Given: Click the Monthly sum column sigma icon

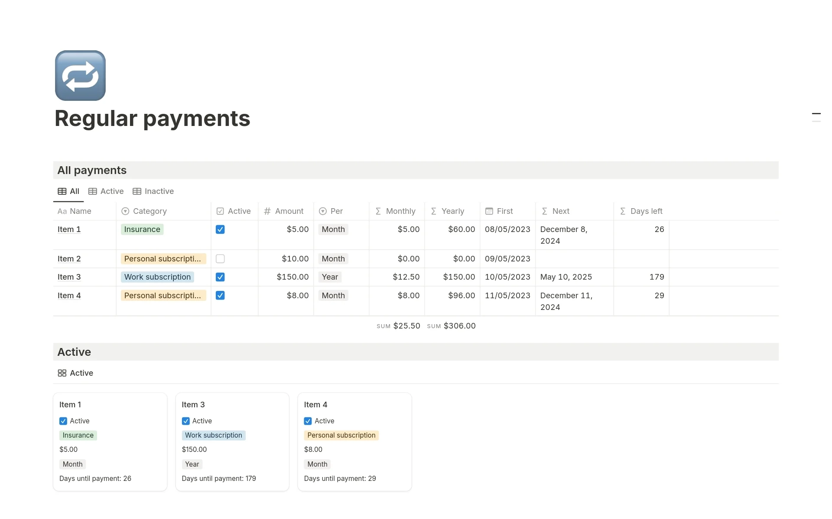Looking at the screenshot, I should pyautogui.click(x=377, y=210).
